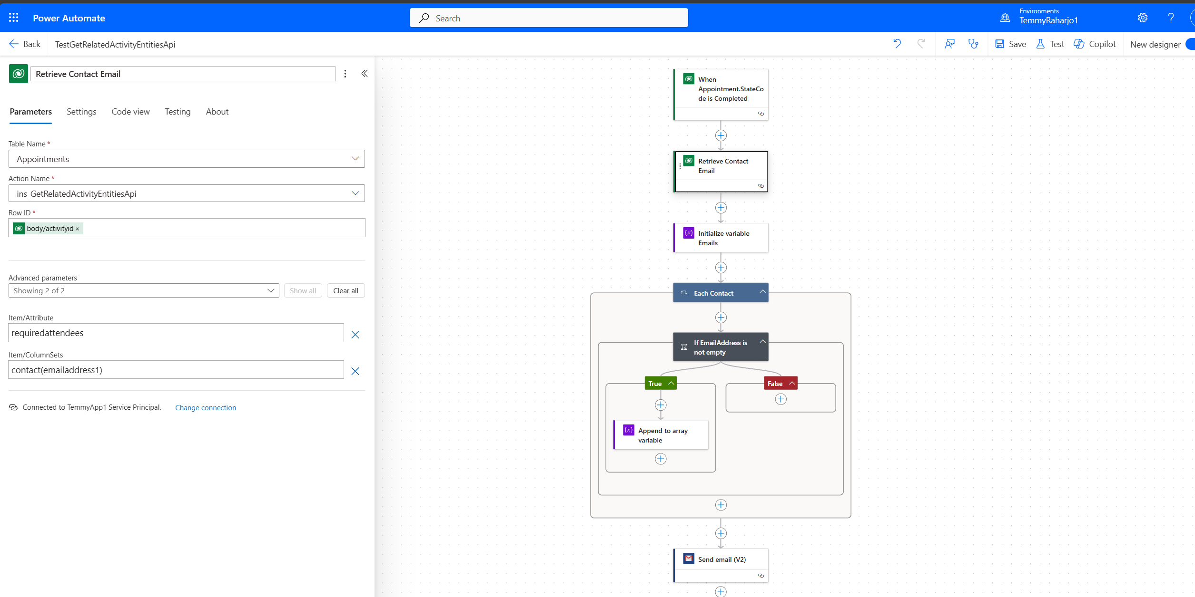1195x597 pixels.
Task: Collapse the True branch
Action: [671, 383]
